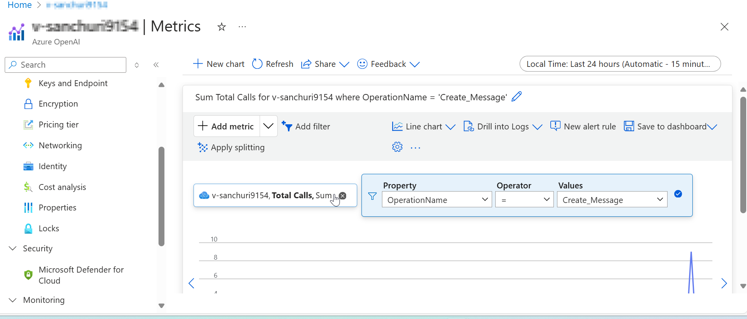
Task: Open the Line chart type dropdown
Action: click(424, 127)
